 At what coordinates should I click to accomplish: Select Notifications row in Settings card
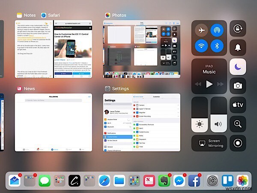[118, 133]
